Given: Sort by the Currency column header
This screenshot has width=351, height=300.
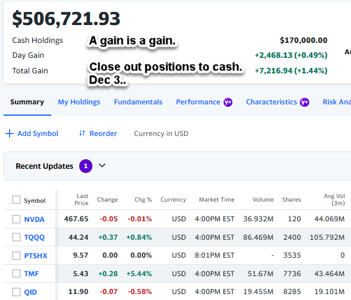Looking at the screenshot, I should click(x=173, y=200).
